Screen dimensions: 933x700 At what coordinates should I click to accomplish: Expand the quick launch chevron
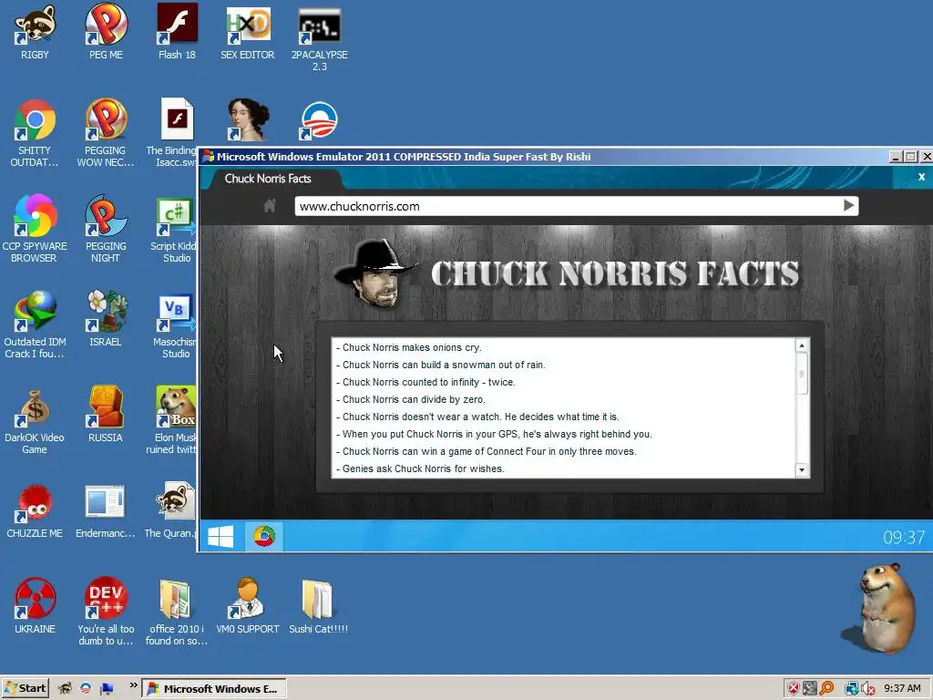(x=133, y=685)
